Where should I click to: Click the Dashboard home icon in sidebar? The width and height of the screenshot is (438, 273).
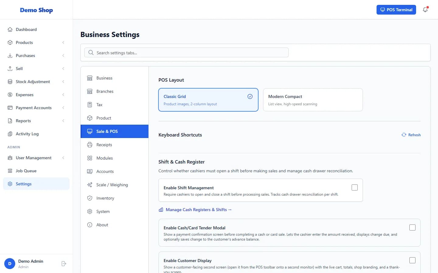[10, 29]
